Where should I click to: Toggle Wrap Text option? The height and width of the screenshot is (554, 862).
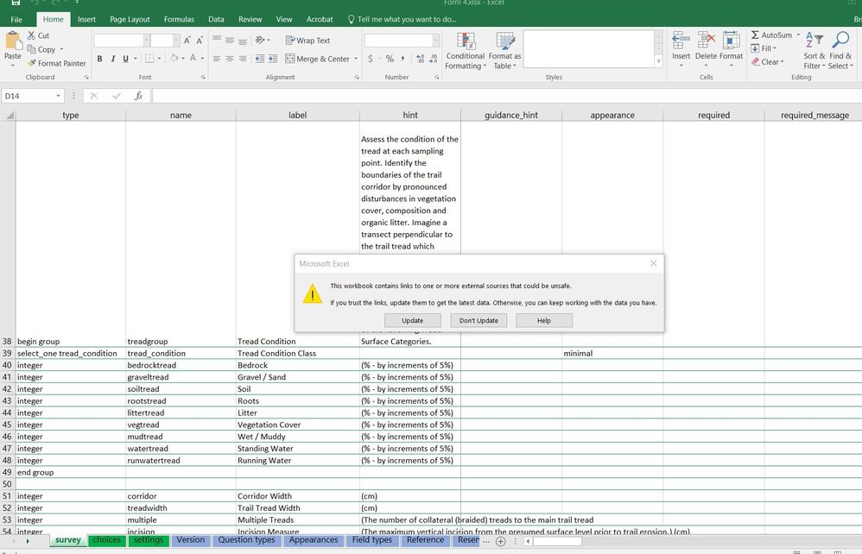click(307, 41)
